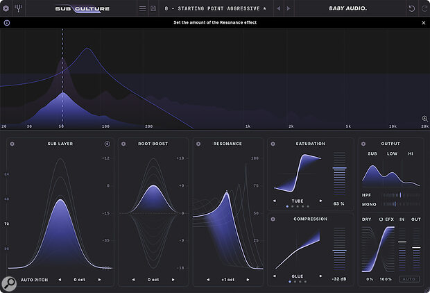Click the dashed root frequency marker at 50
430x293 pixels.
click(62, 78)
